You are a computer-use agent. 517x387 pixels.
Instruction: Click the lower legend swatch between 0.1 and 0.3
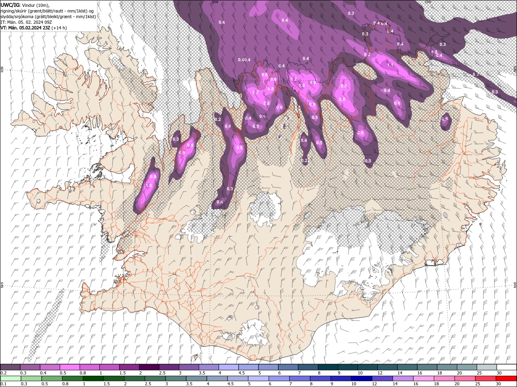tap(11, 379)
